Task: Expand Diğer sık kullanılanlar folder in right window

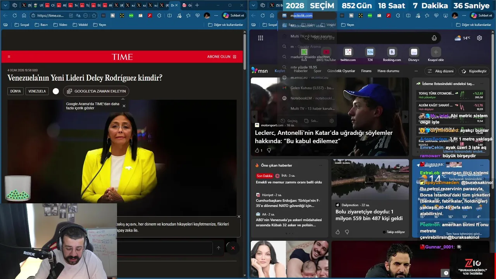Action: [x=474, y=25]
